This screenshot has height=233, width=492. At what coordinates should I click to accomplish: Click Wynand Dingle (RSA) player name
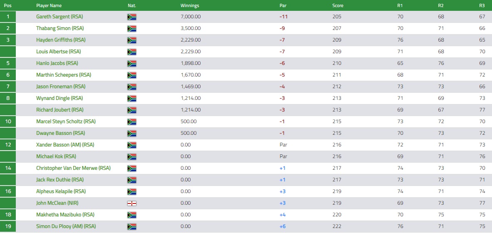59,98
